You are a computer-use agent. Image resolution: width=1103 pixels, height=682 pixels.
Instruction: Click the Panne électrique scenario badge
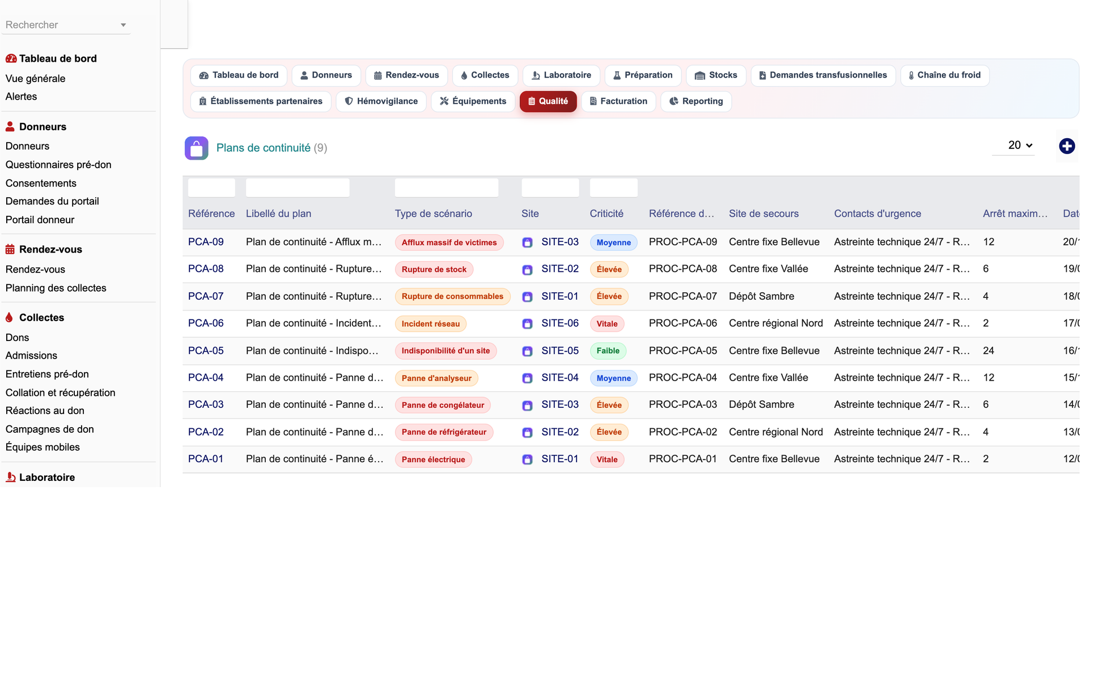[433, 459]
